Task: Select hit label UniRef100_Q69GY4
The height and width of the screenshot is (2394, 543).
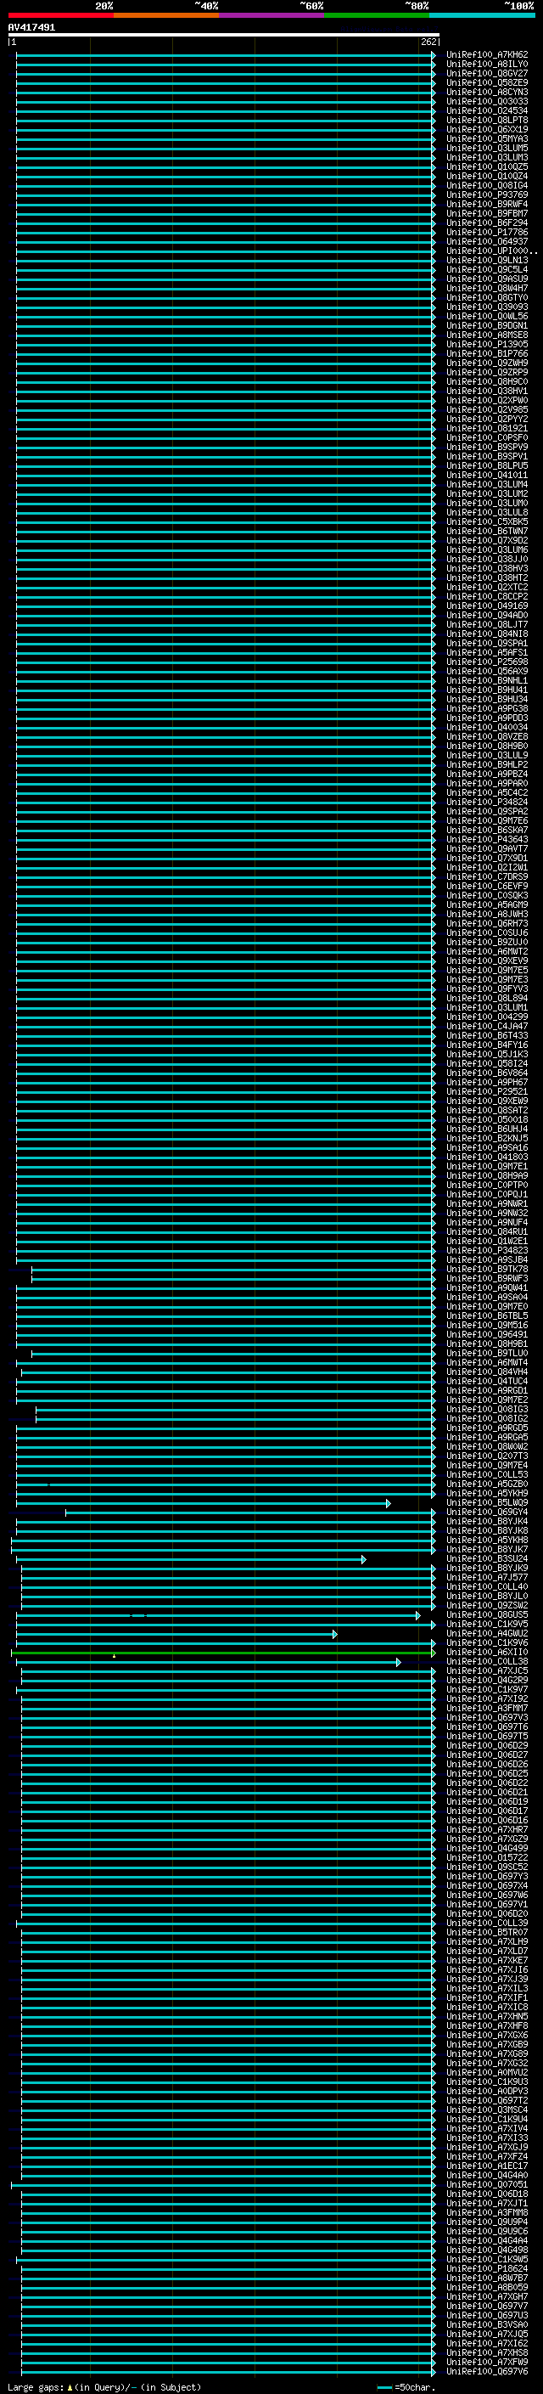Action: click(487, 1512)
